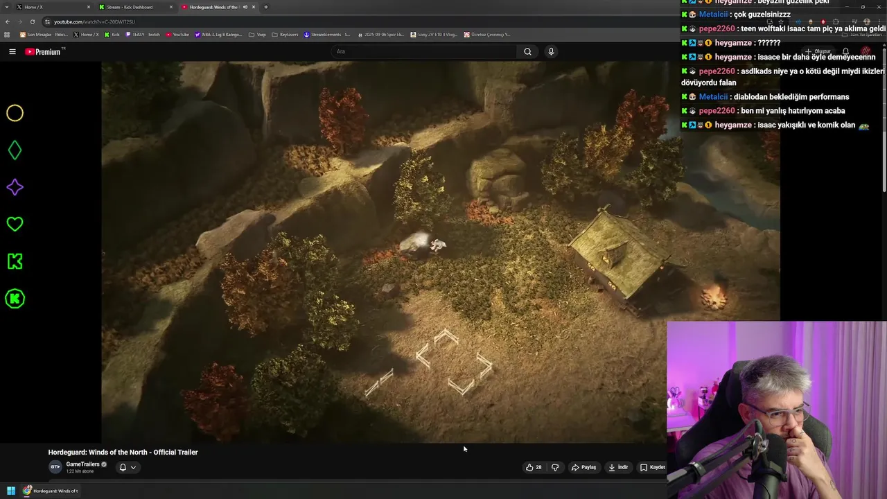
Task: Click chat username Metalcii in çok guzelsinizzz message
Action: 714,15
